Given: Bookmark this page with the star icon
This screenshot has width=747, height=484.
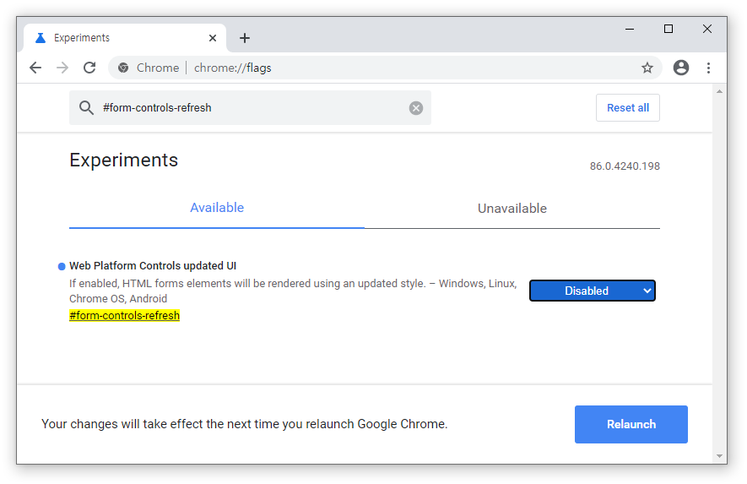Looking at the screenshot, I should pyautogui.click(x=647, y=68).
